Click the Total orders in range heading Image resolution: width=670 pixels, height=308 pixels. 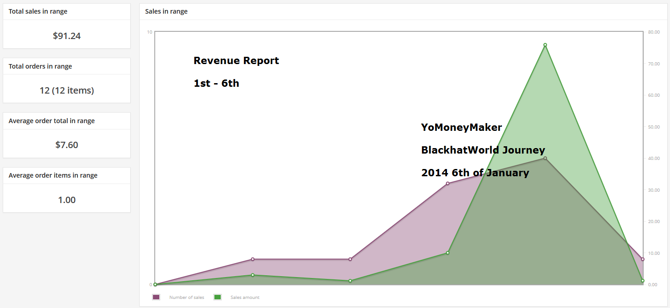click(40, 66)
